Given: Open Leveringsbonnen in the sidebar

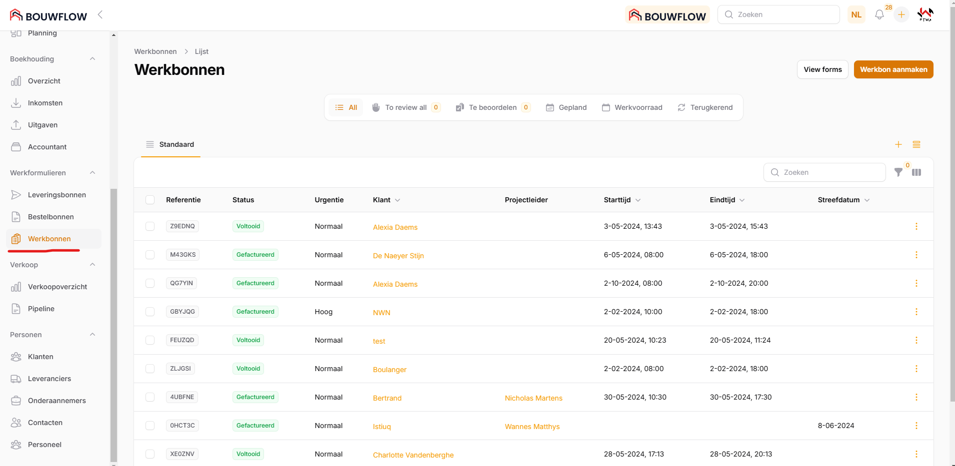Looking at the screenshot, I should pos(56,195).
